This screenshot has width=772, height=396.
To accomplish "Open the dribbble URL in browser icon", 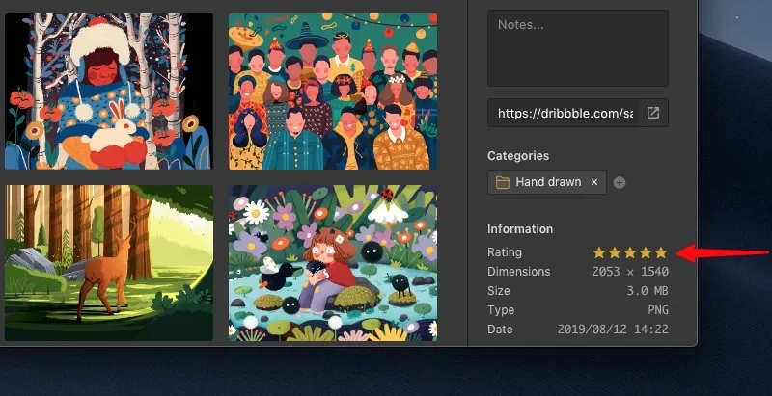I will [653, 113].
